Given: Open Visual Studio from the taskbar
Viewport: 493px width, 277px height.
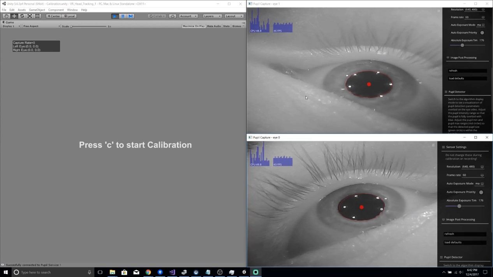Looking at the screenshot, I should coord(172,272).
